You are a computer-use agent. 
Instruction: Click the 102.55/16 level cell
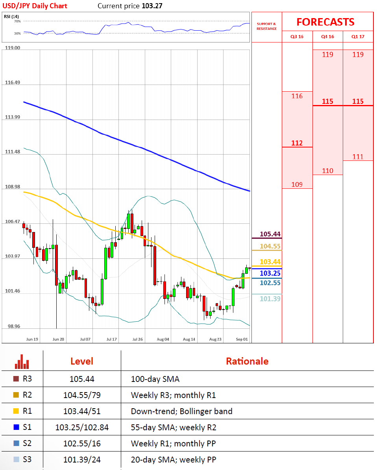[x=82, y=444]
